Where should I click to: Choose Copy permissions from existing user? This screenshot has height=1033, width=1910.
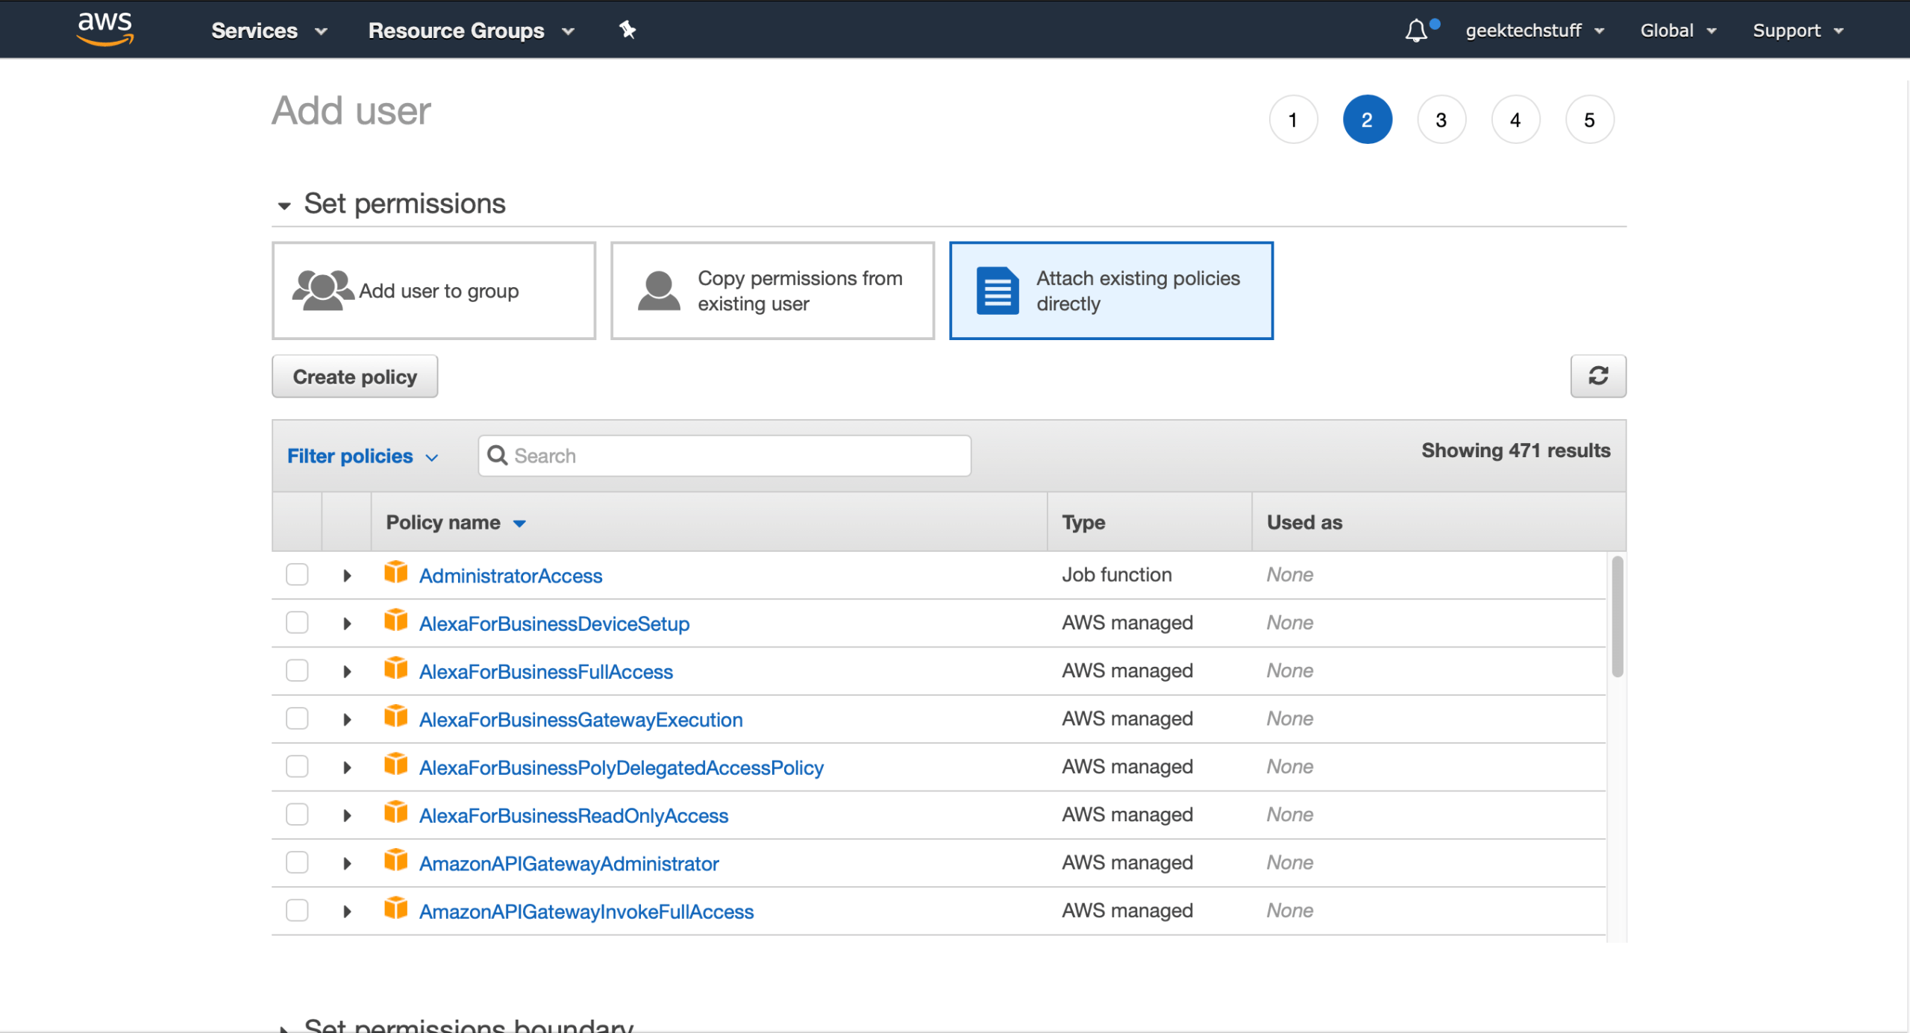coord(771,290)
